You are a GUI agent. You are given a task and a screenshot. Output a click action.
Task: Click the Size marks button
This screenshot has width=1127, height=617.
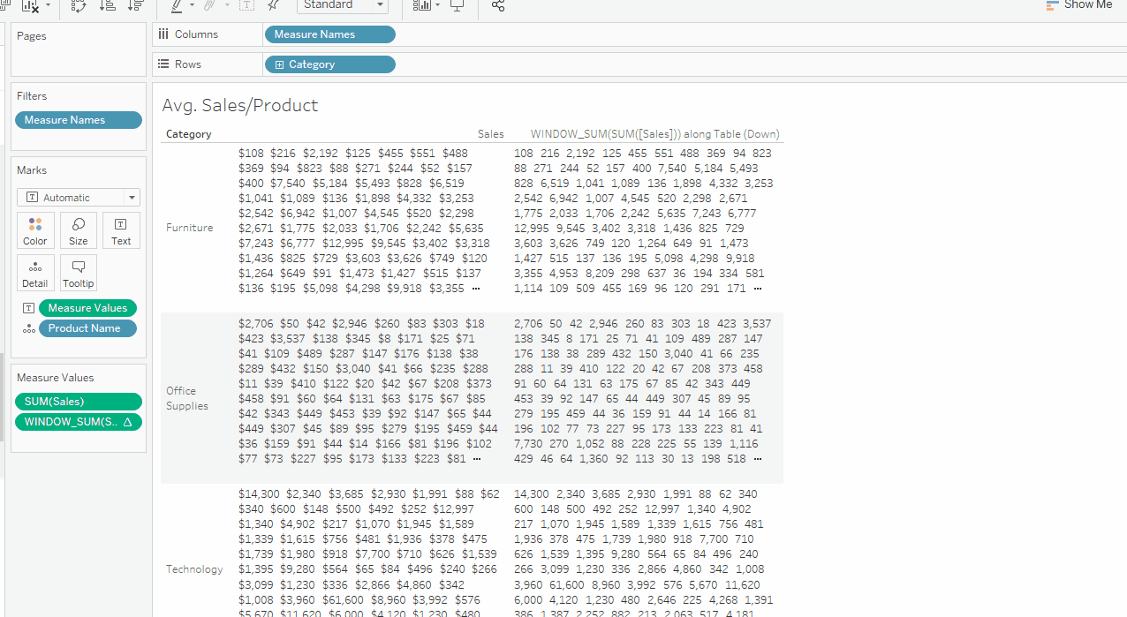point(79,230)
